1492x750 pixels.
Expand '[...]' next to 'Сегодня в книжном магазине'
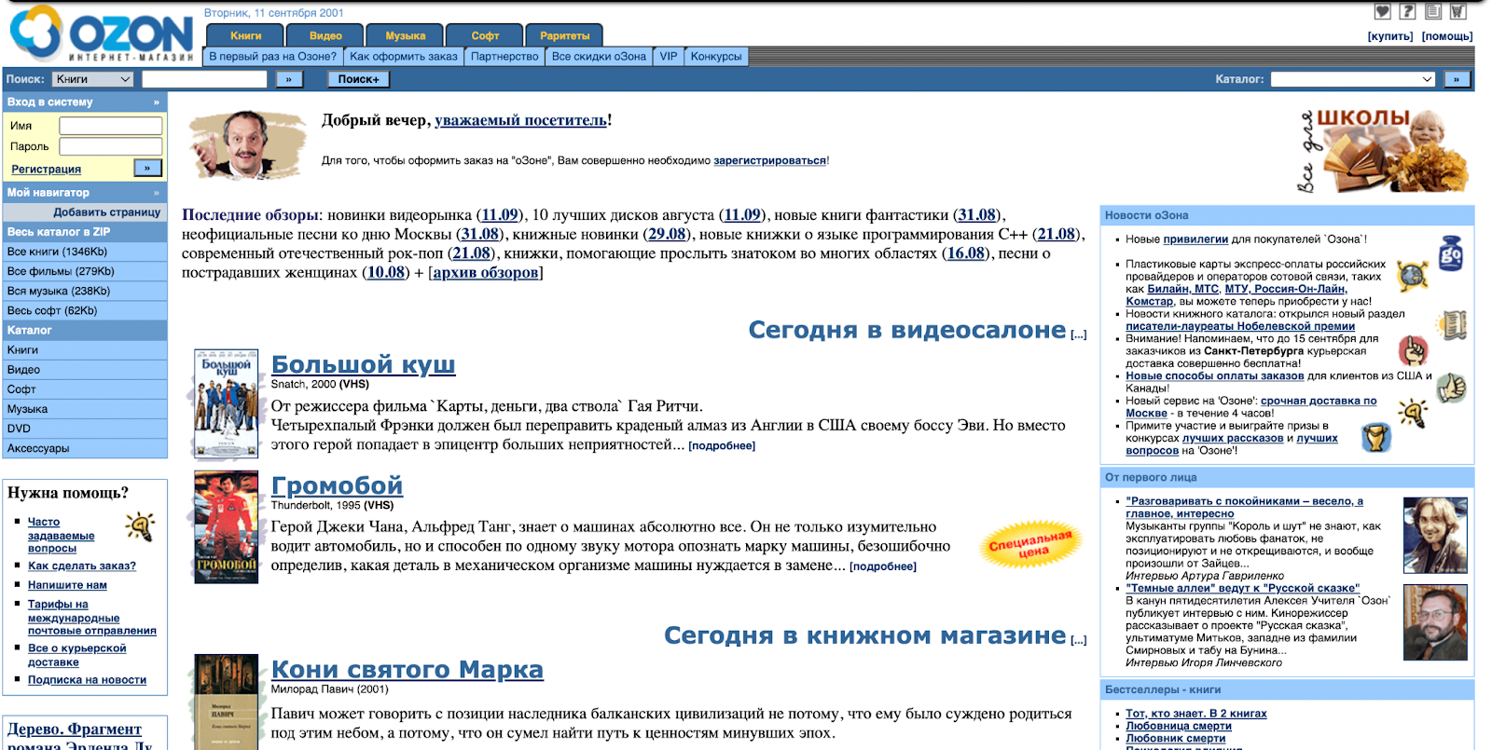[x=1079, y=640]
